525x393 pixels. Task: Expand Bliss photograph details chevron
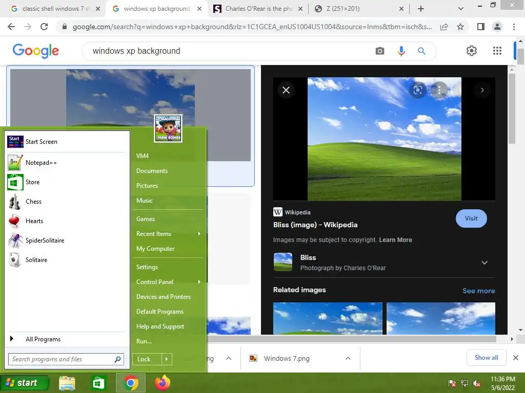(x=484, y=263)
